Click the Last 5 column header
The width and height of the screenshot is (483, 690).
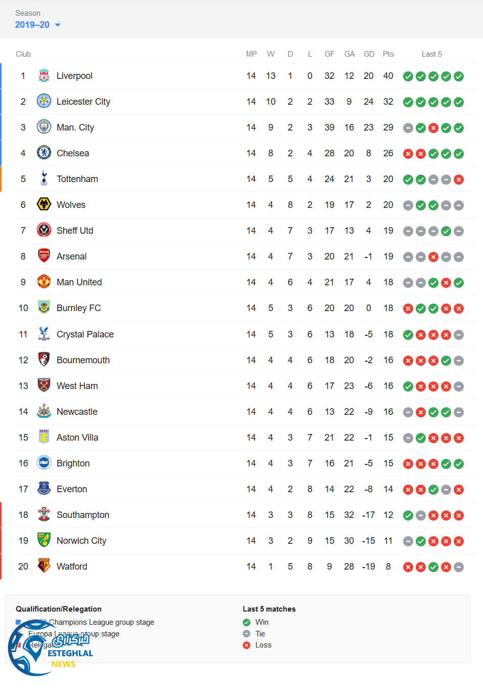tap(431, 54)
